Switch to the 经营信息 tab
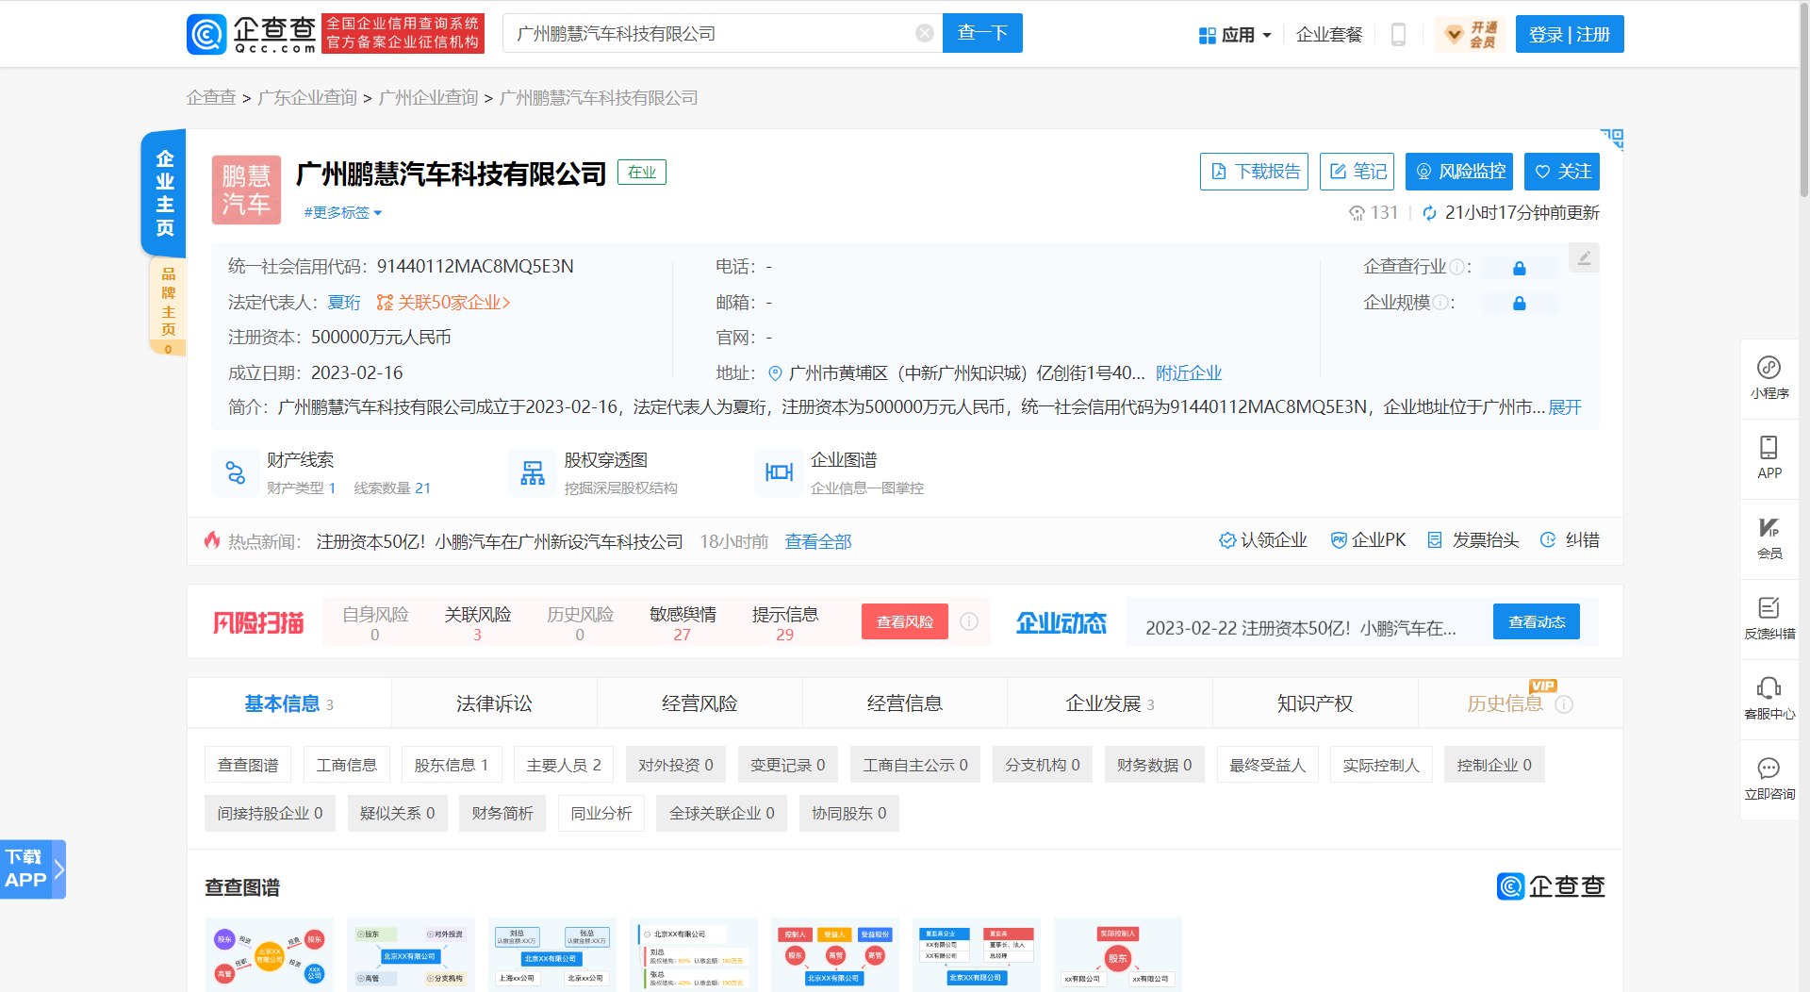 pyautogui.click(x=905, y=703)
